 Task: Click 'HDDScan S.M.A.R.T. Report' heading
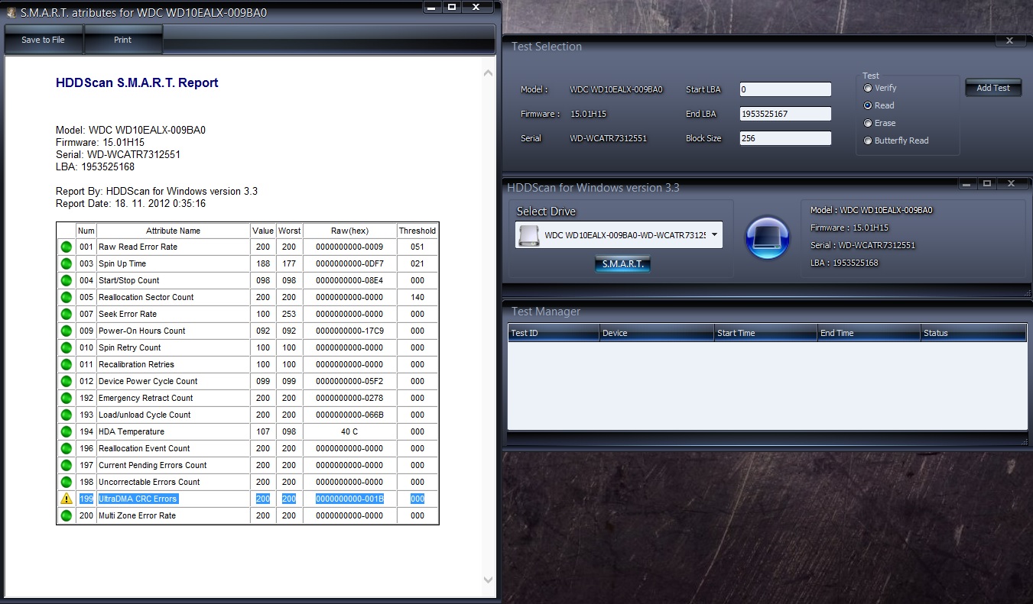[137, 82]
